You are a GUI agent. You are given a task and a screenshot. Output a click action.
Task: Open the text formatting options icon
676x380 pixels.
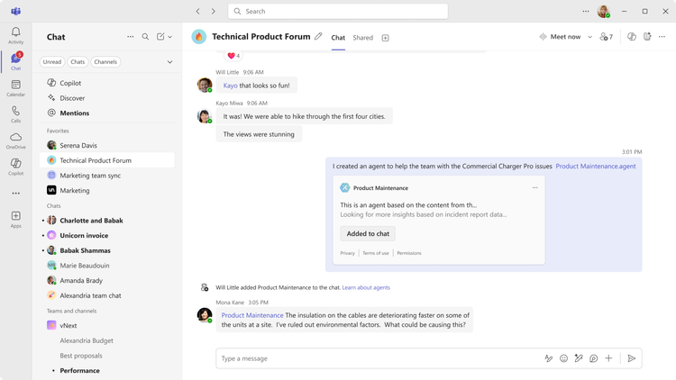point(548,358)
